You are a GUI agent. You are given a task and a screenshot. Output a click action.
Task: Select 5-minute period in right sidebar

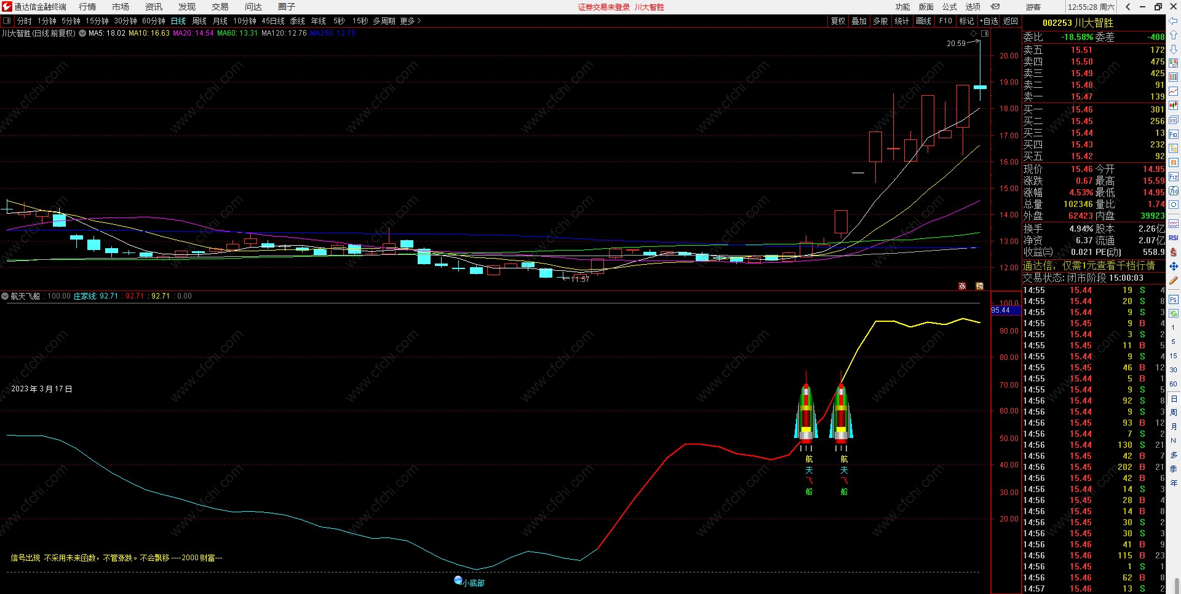click(1173, 342)
